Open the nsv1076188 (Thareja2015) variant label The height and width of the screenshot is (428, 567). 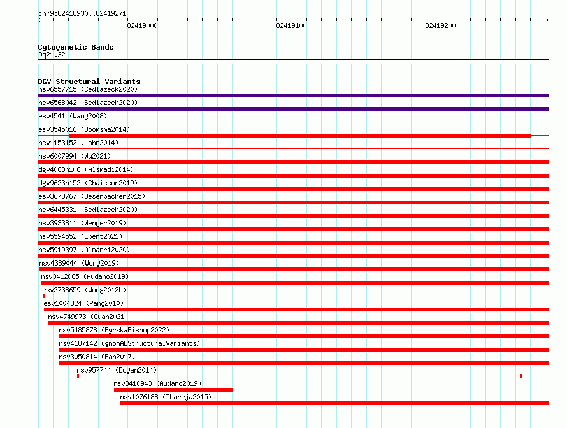click(x=166, y=397)
